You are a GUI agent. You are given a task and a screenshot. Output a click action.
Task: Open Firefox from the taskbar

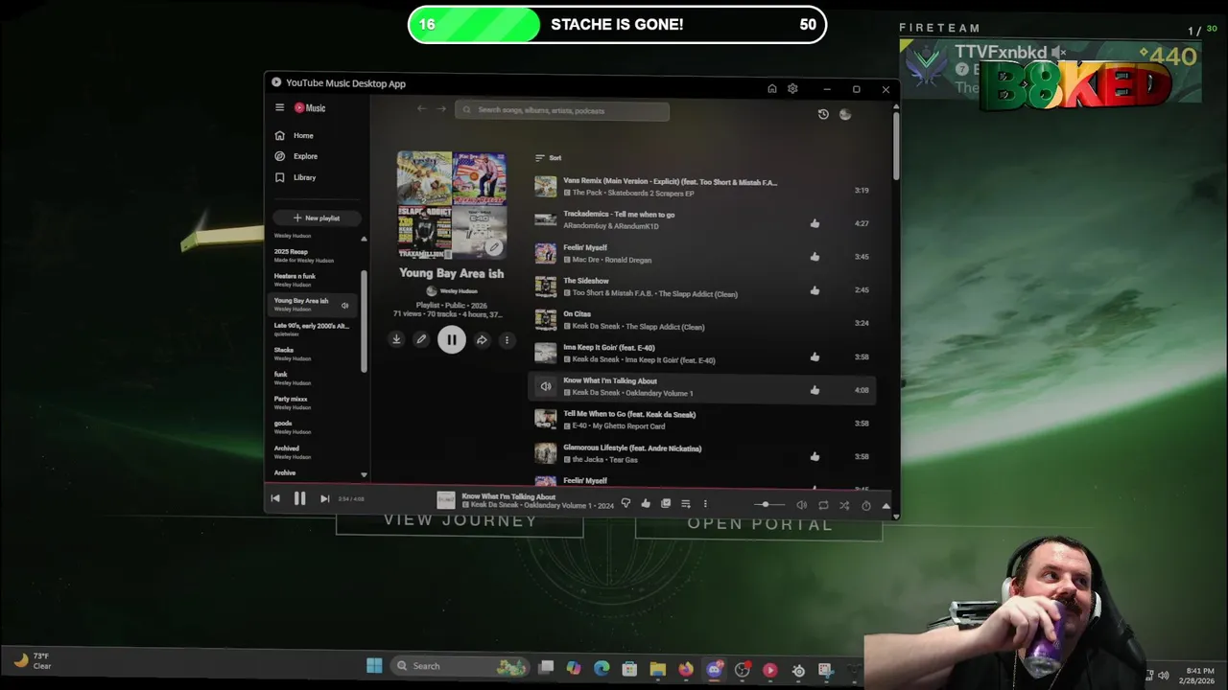pos(686,669)
